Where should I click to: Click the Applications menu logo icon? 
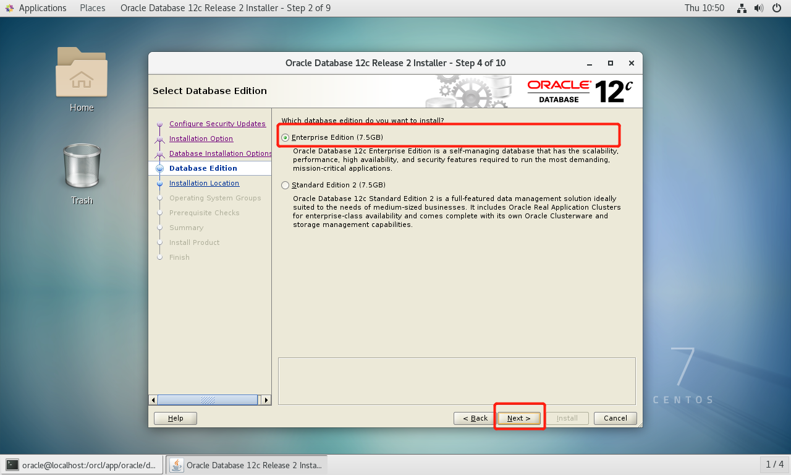(x=10, y=8)
